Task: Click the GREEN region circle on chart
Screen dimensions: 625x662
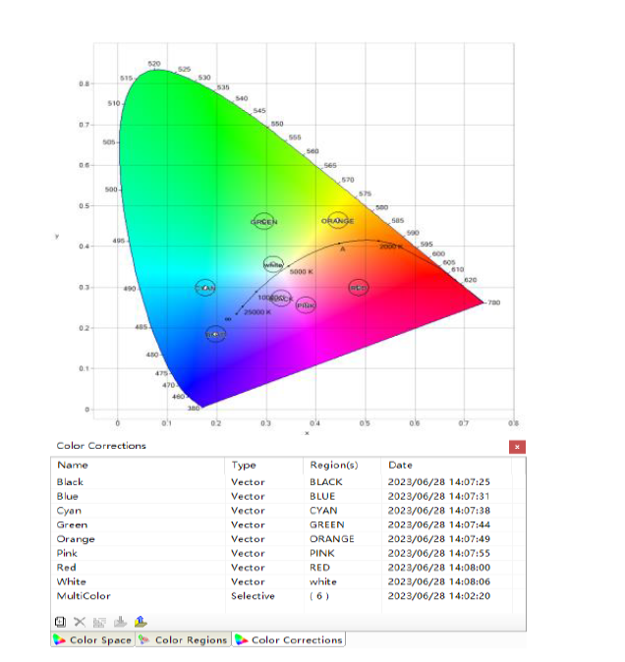Action: [x=264, y=221]
